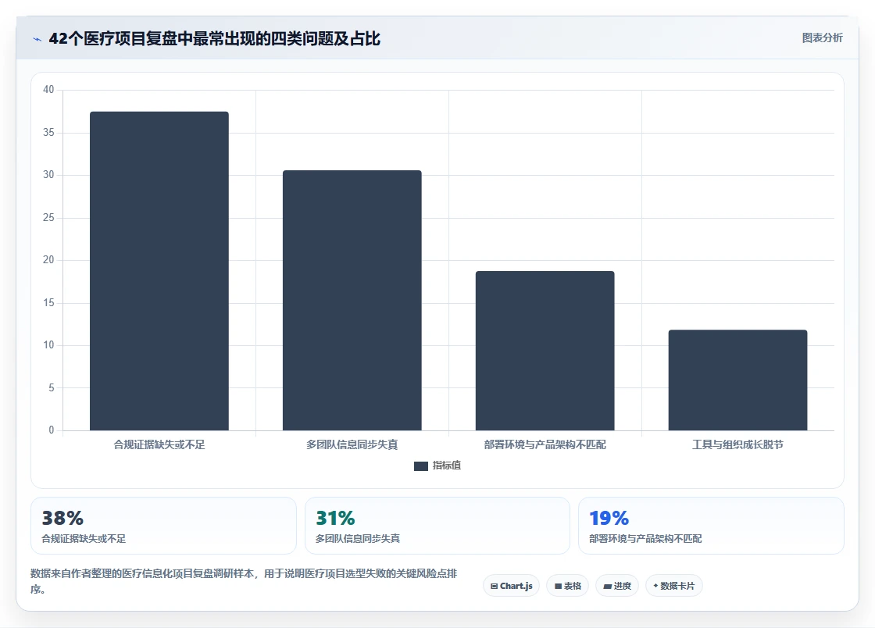Open the 31% stat card

437,526
